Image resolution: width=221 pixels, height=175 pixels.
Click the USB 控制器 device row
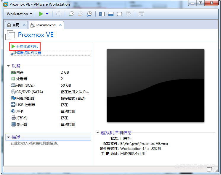[50, 105]
